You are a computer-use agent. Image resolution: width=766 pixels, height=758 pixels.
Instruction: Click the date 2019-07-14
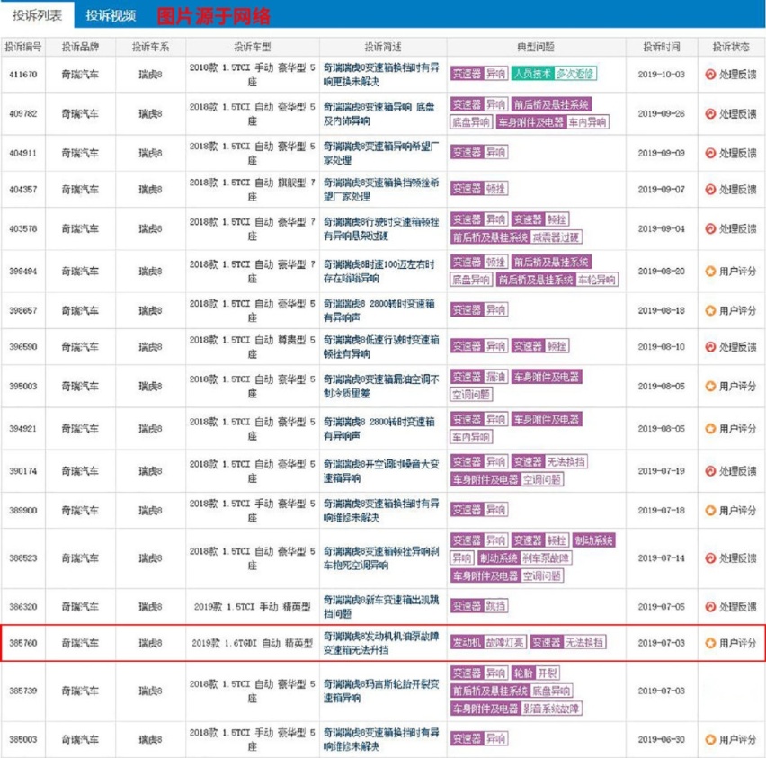click(x=662, y=558)
